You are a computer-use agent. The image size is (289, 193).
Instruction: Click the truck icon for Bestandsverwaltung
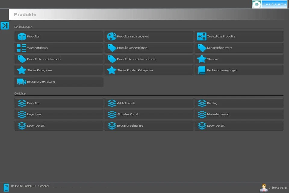22,82
